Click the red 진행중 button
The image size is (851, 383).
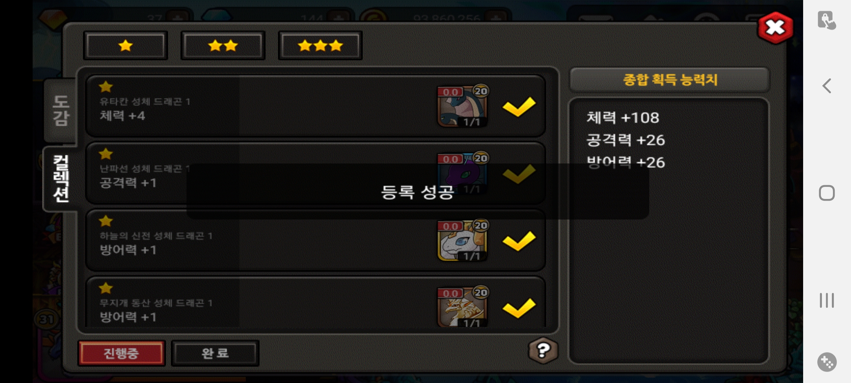click(121, 353)
